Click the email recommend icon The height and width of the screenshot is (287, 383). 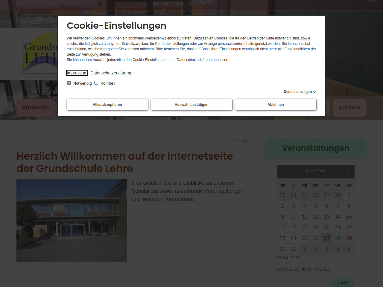[236, 141]
